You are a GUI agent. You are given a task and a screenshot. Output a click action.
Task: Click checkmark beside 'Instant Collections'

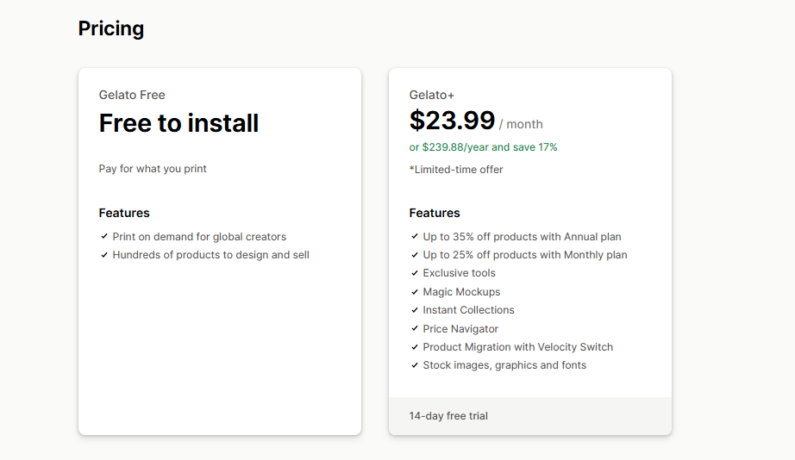[x=414, y=310]
